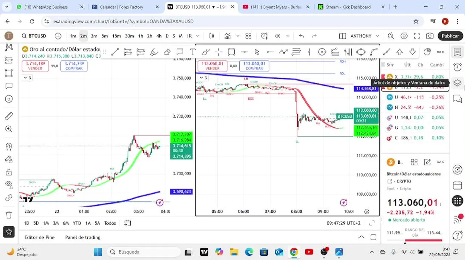Expand the replay dropdown arrow

point(288,36)
